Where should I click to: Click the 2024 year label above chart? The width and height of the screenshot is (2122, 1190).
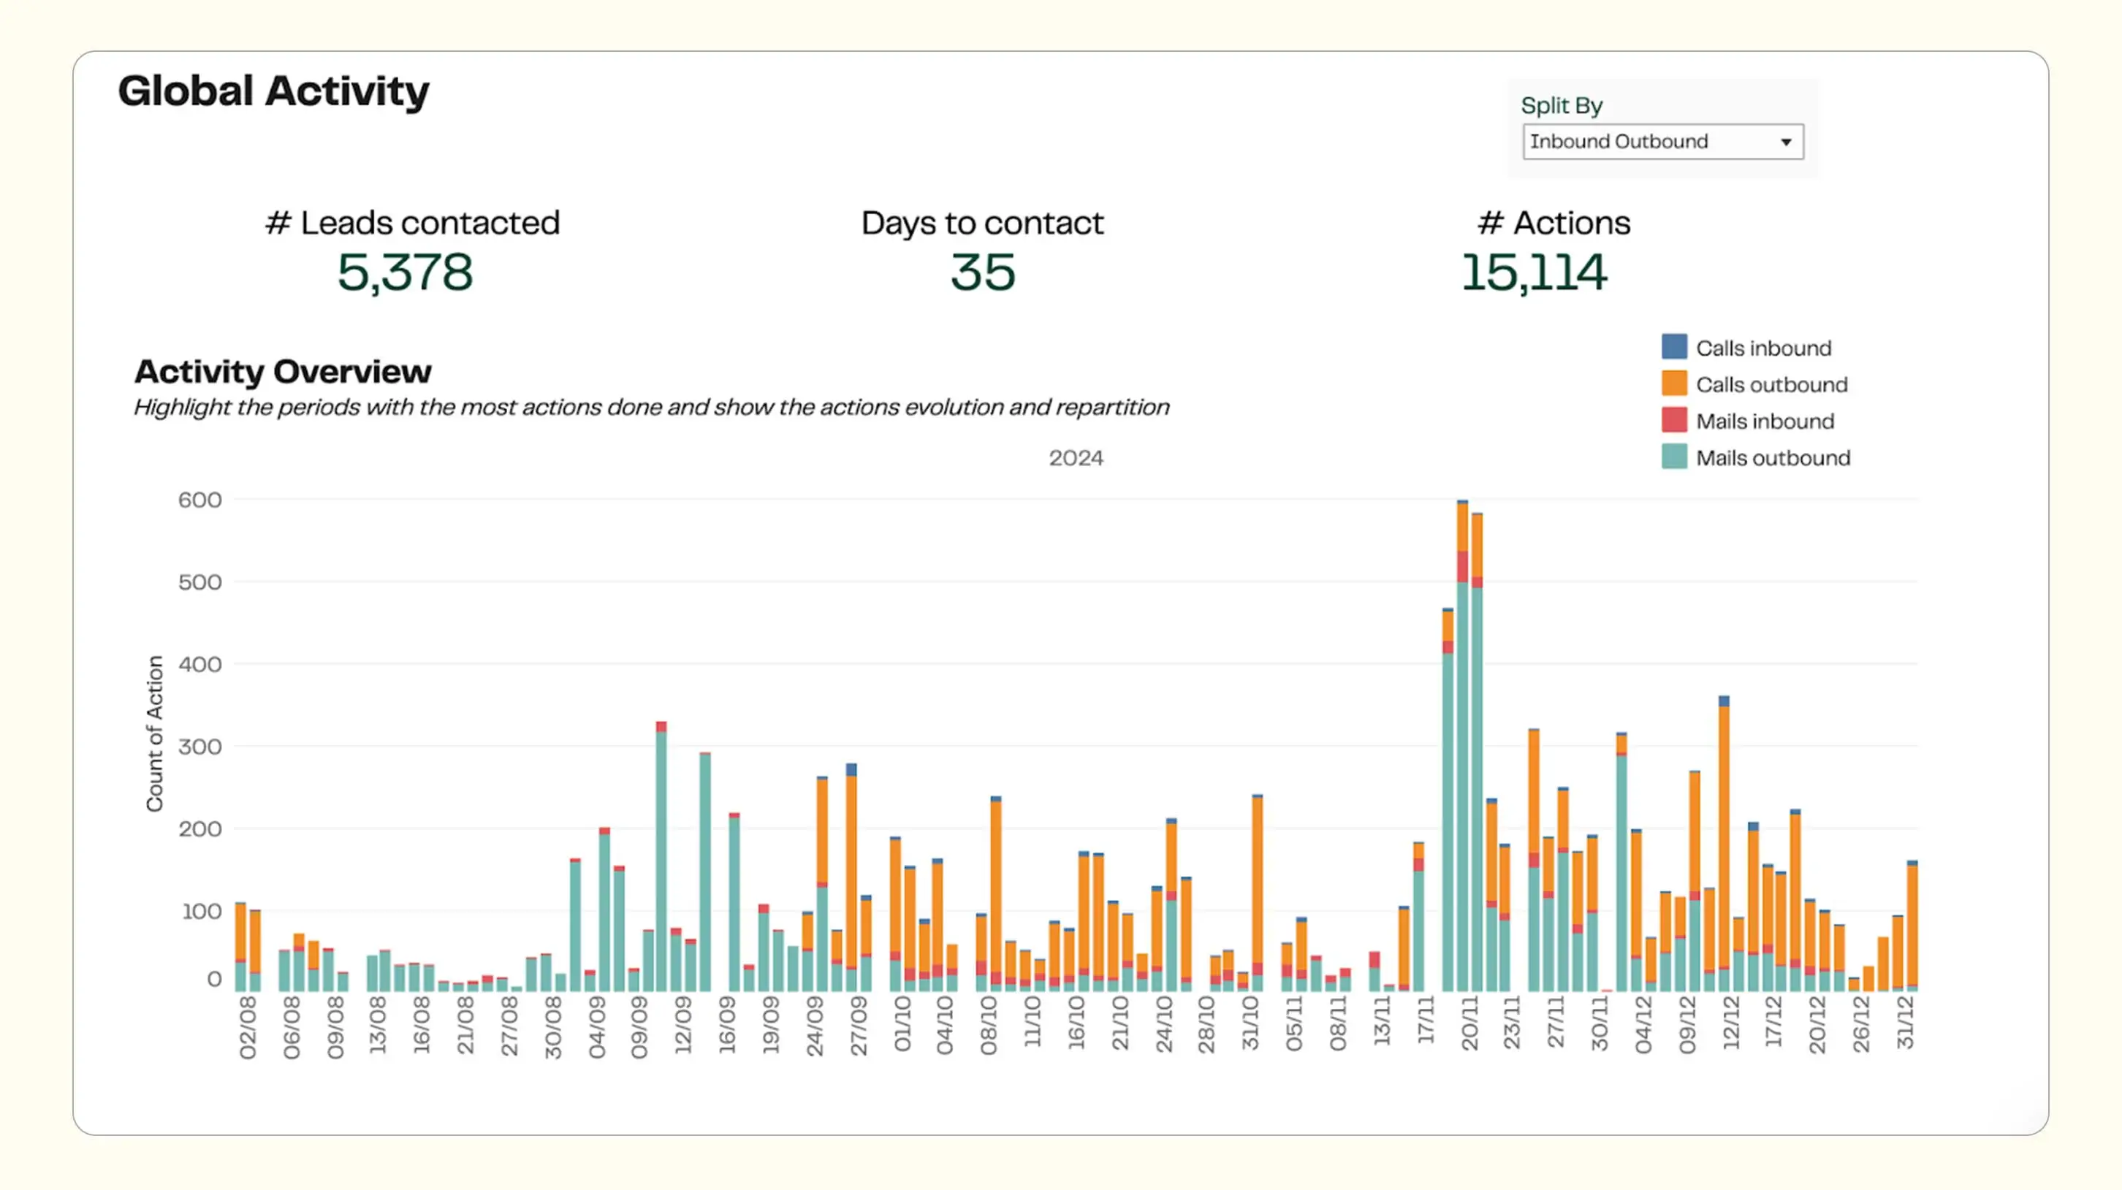click(1076, 458)
